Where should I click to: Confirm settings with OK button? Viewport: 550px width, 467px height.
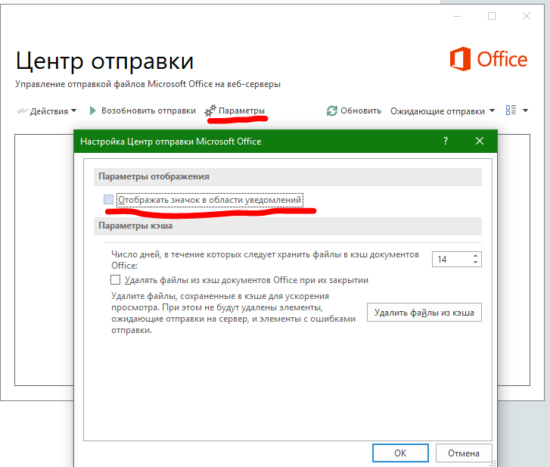(x=400, y=453)
